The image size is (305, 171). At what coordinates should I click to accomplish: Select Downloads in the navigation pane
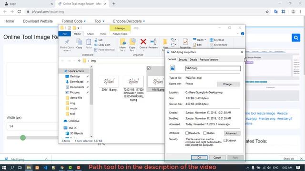point(77,82)
